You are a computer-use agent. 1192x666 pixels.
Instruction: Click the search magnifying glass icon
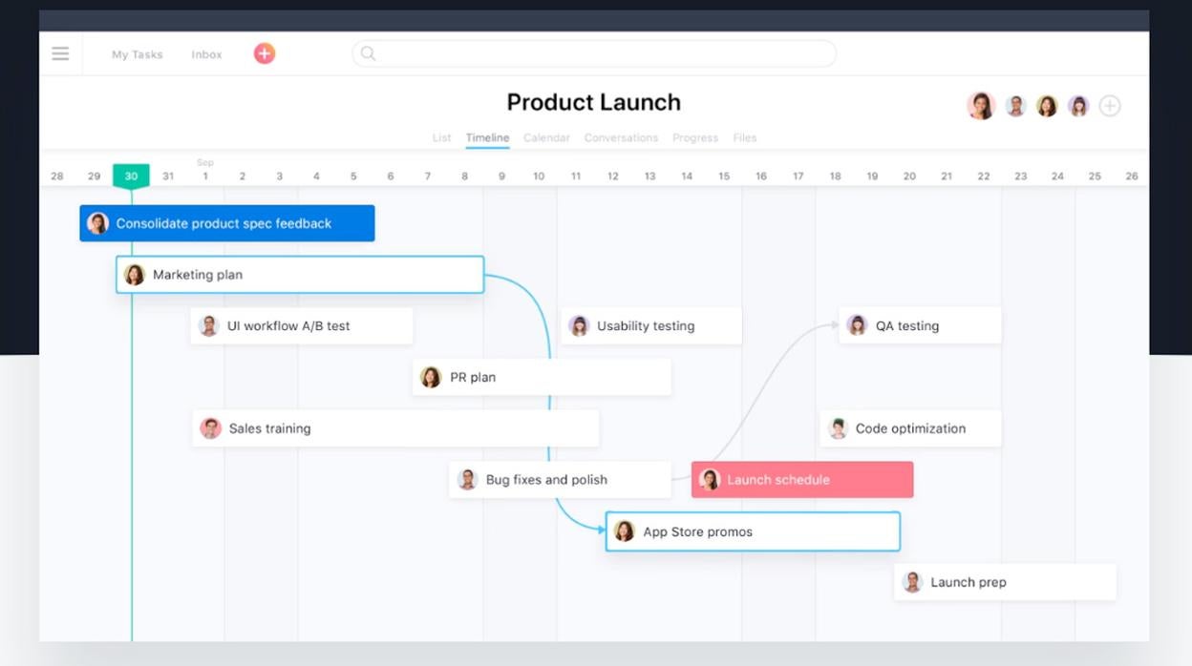(368, 53)
